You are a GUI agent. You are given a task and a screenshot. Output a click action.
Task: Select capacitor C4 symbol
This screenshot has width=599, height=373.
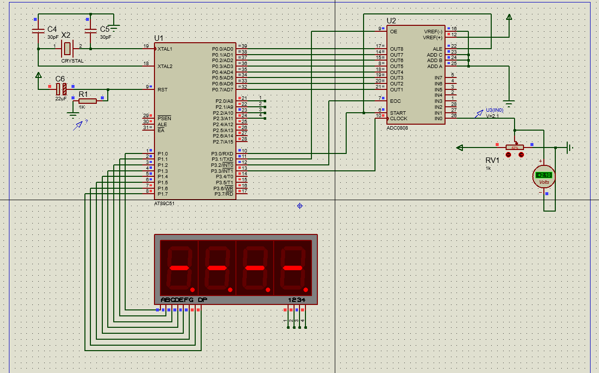38,31
